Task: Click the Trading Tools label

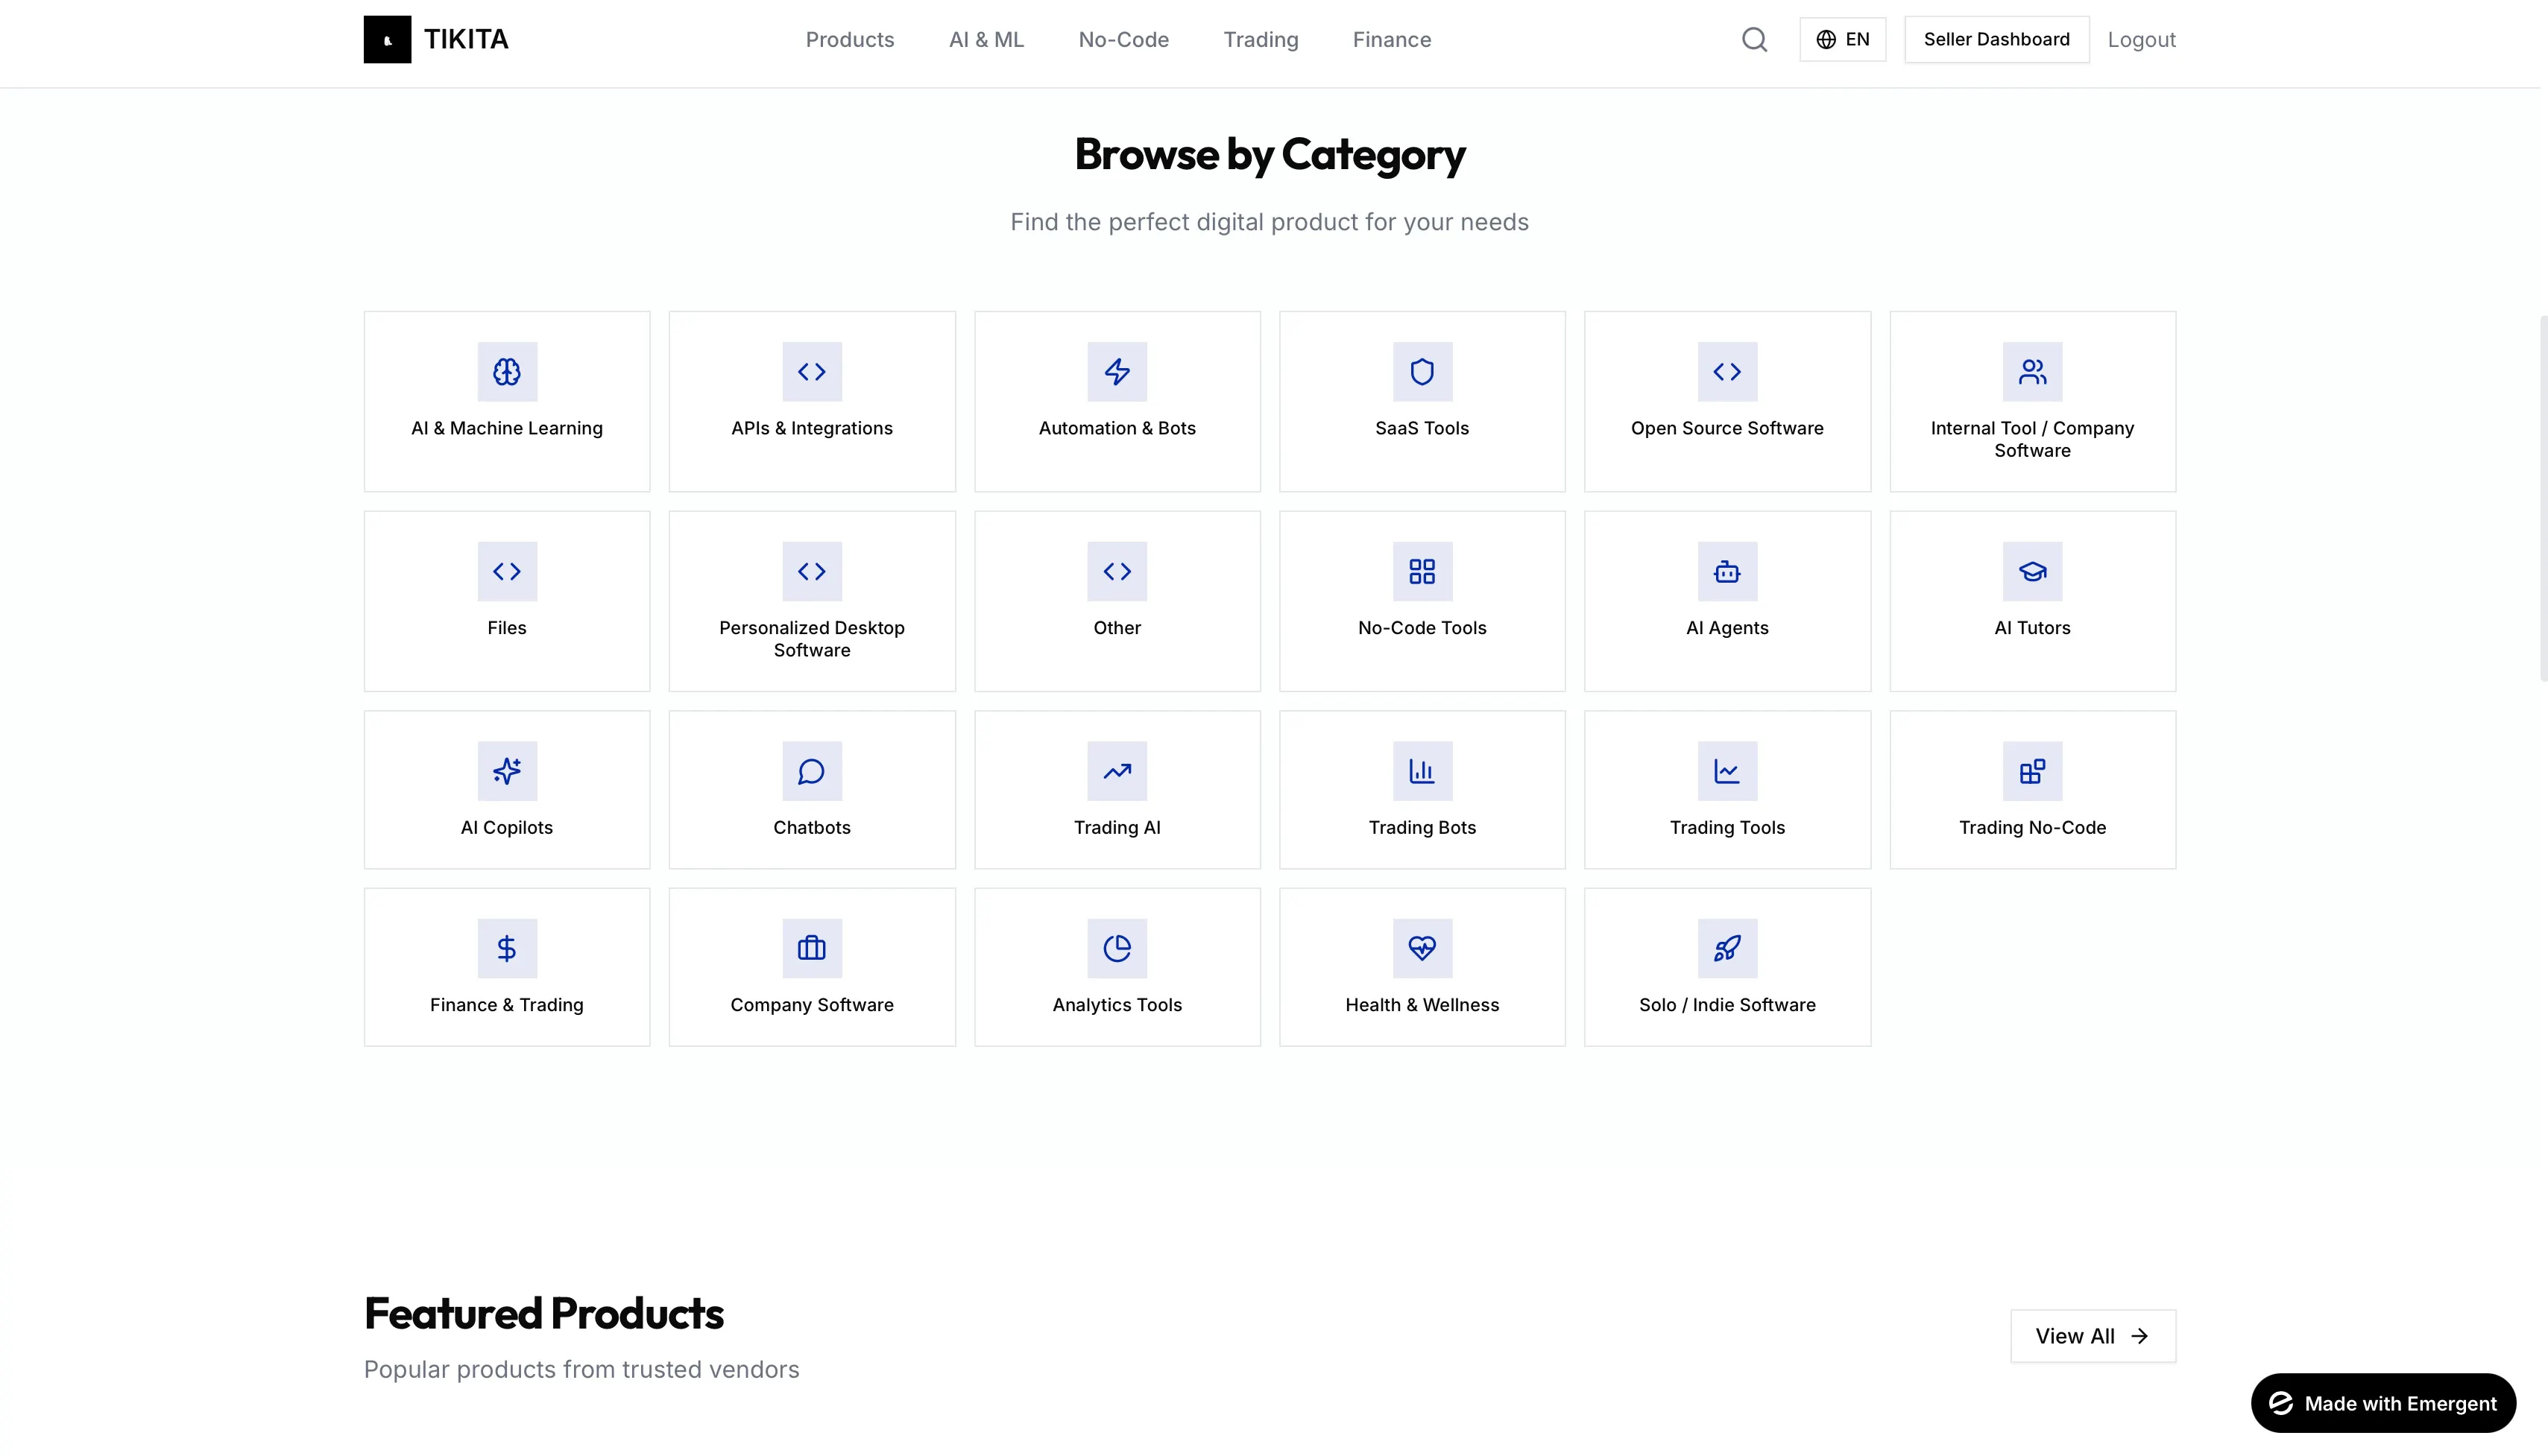Action: pyautogui.click(x=1726, y=827)
